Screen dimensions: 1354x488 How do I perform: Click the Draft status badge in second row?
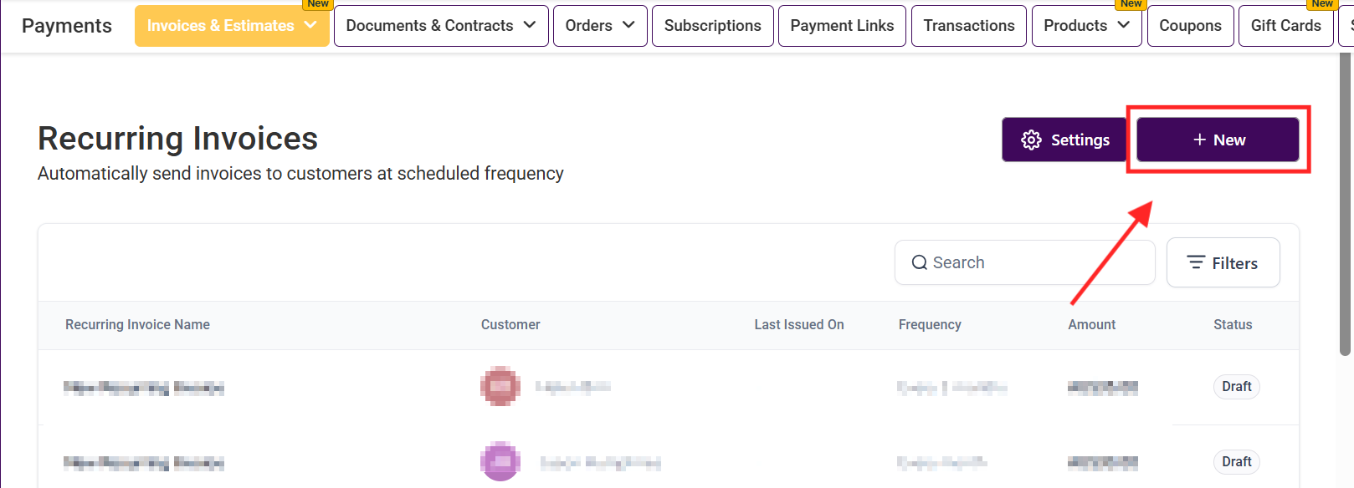tap(1236, 461)
